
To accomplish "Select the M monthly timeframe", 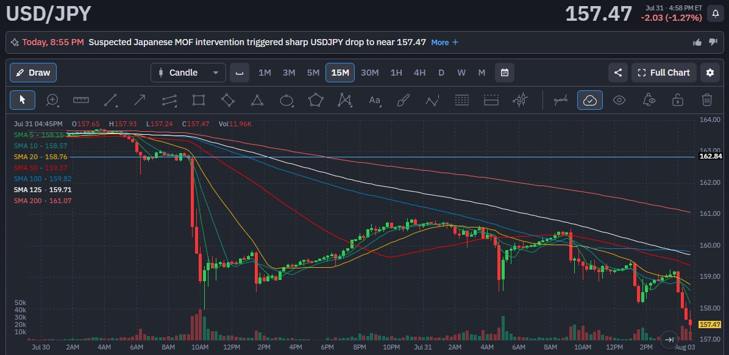I will (x=482, y=73).
